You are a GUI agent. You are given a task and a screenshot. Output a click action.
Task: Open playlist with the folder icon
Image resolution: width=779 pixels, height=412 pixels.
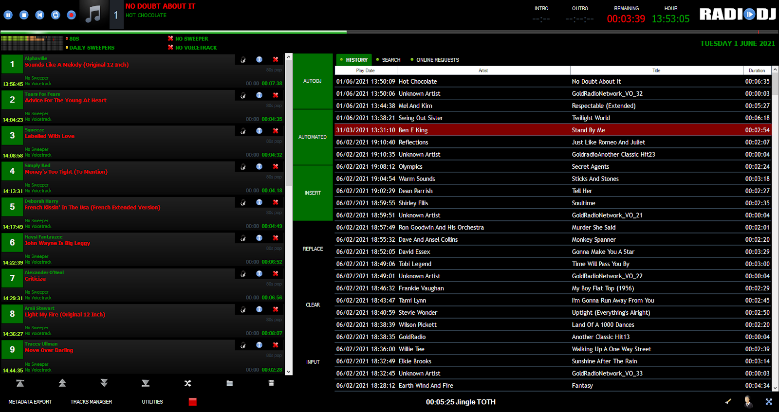(230, 383)
